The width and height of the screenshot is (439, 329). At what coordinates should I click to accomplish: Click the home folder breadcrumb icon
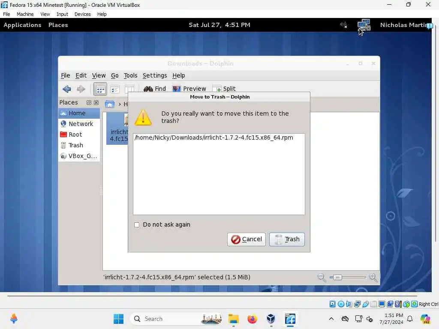[109, 104]
